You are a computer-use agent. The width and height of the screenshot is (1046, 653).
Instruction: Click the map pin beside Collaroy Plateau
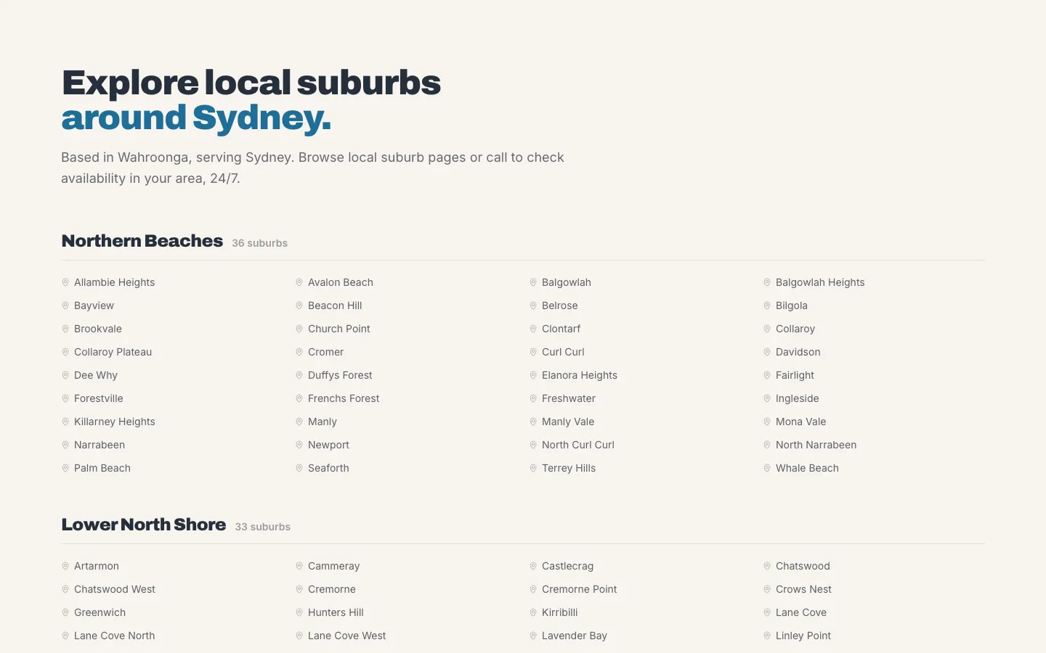(65, 352)
